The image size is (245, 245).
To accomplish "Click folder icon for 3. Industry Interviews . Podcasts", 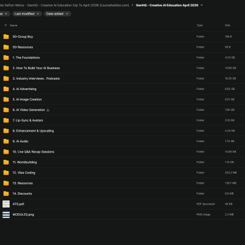I will pos(6,78).
